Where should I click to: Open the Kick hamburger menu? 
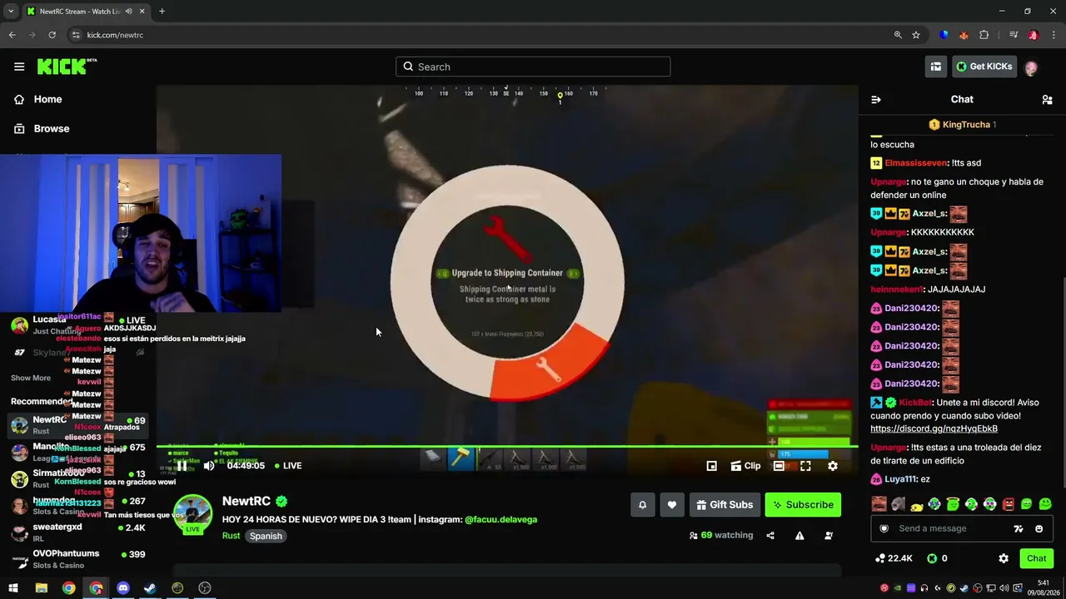click(19, 67)
